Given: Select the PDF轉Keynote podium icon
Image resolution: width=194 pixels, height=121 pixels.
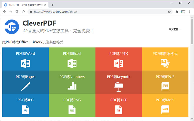Looking at the screenshot, I should (119, 86).
